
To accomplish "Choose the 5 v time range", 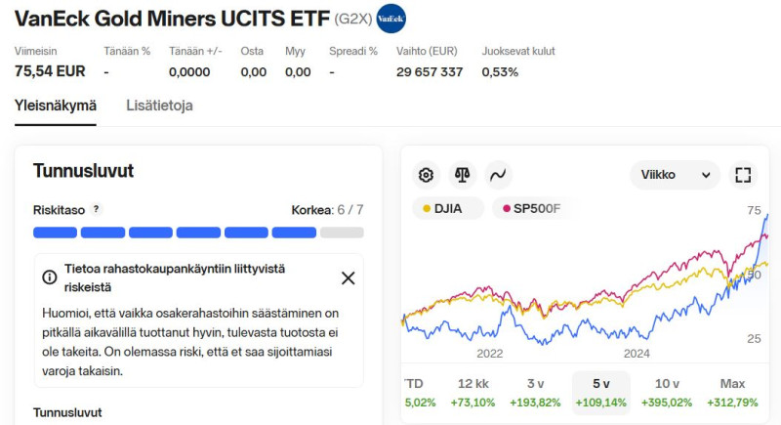I will [x=600, y=393].
